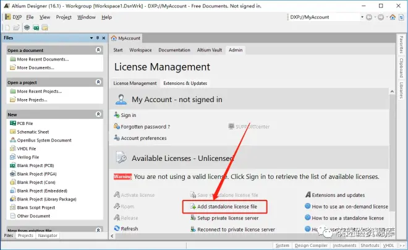Switch to the Projects panel tab
The height and width of the screenshot is (250, 408).
(x=25, y=235)
